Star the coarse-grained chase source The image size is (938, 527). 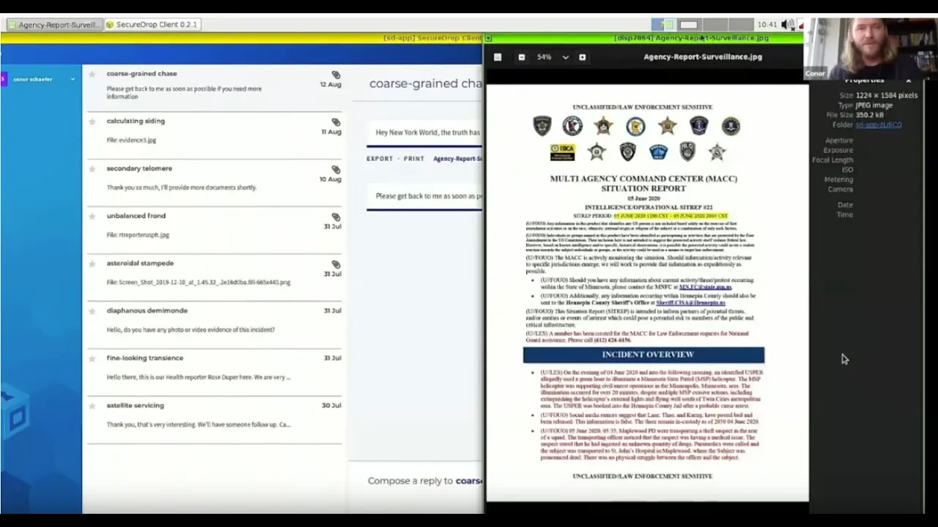92,75
